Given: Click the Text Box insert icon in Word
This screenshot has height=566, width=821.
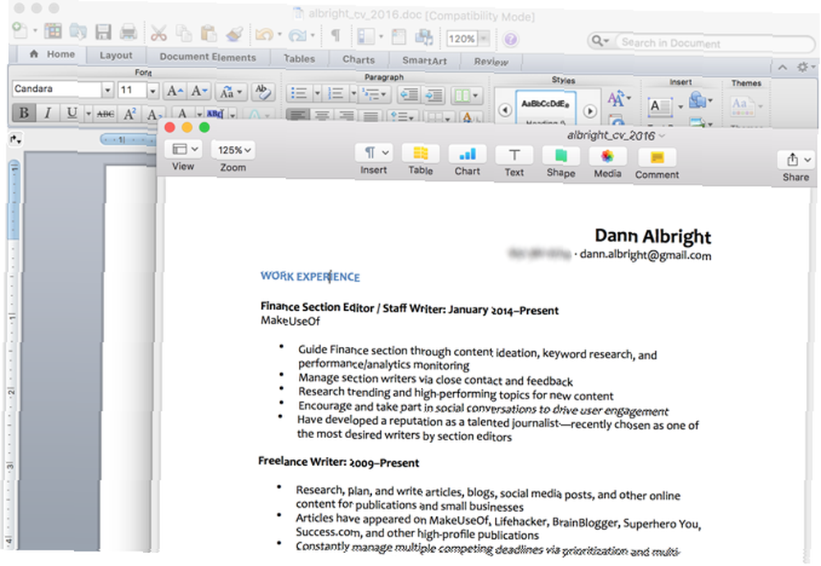Looking at the screenshot, I should pos(660,107).
